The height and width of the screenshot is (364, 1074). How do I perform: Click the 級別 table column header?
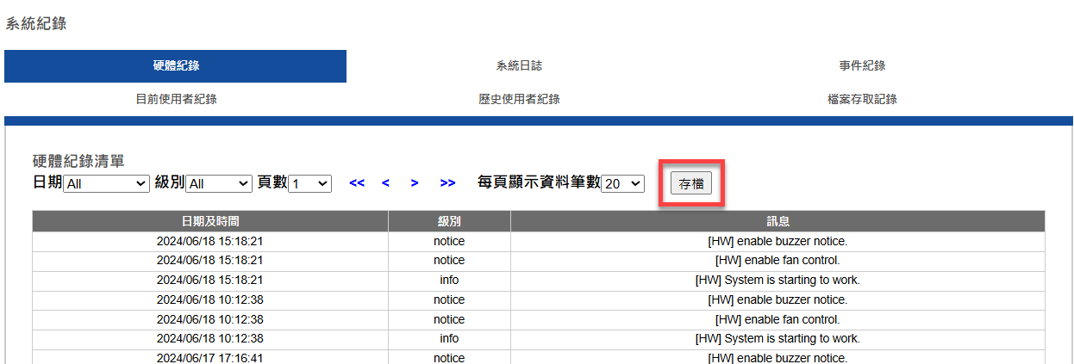point(449,222)
